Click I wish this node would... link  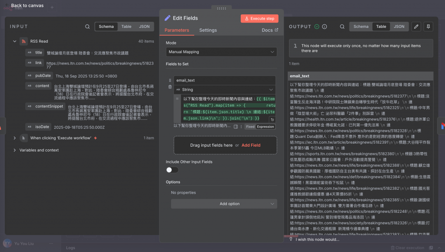pos(317,239)
